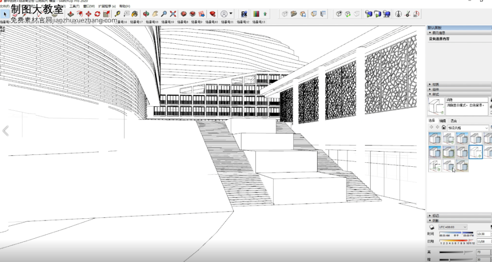
Task: Select the arrow Select tool
Action: 5,14
